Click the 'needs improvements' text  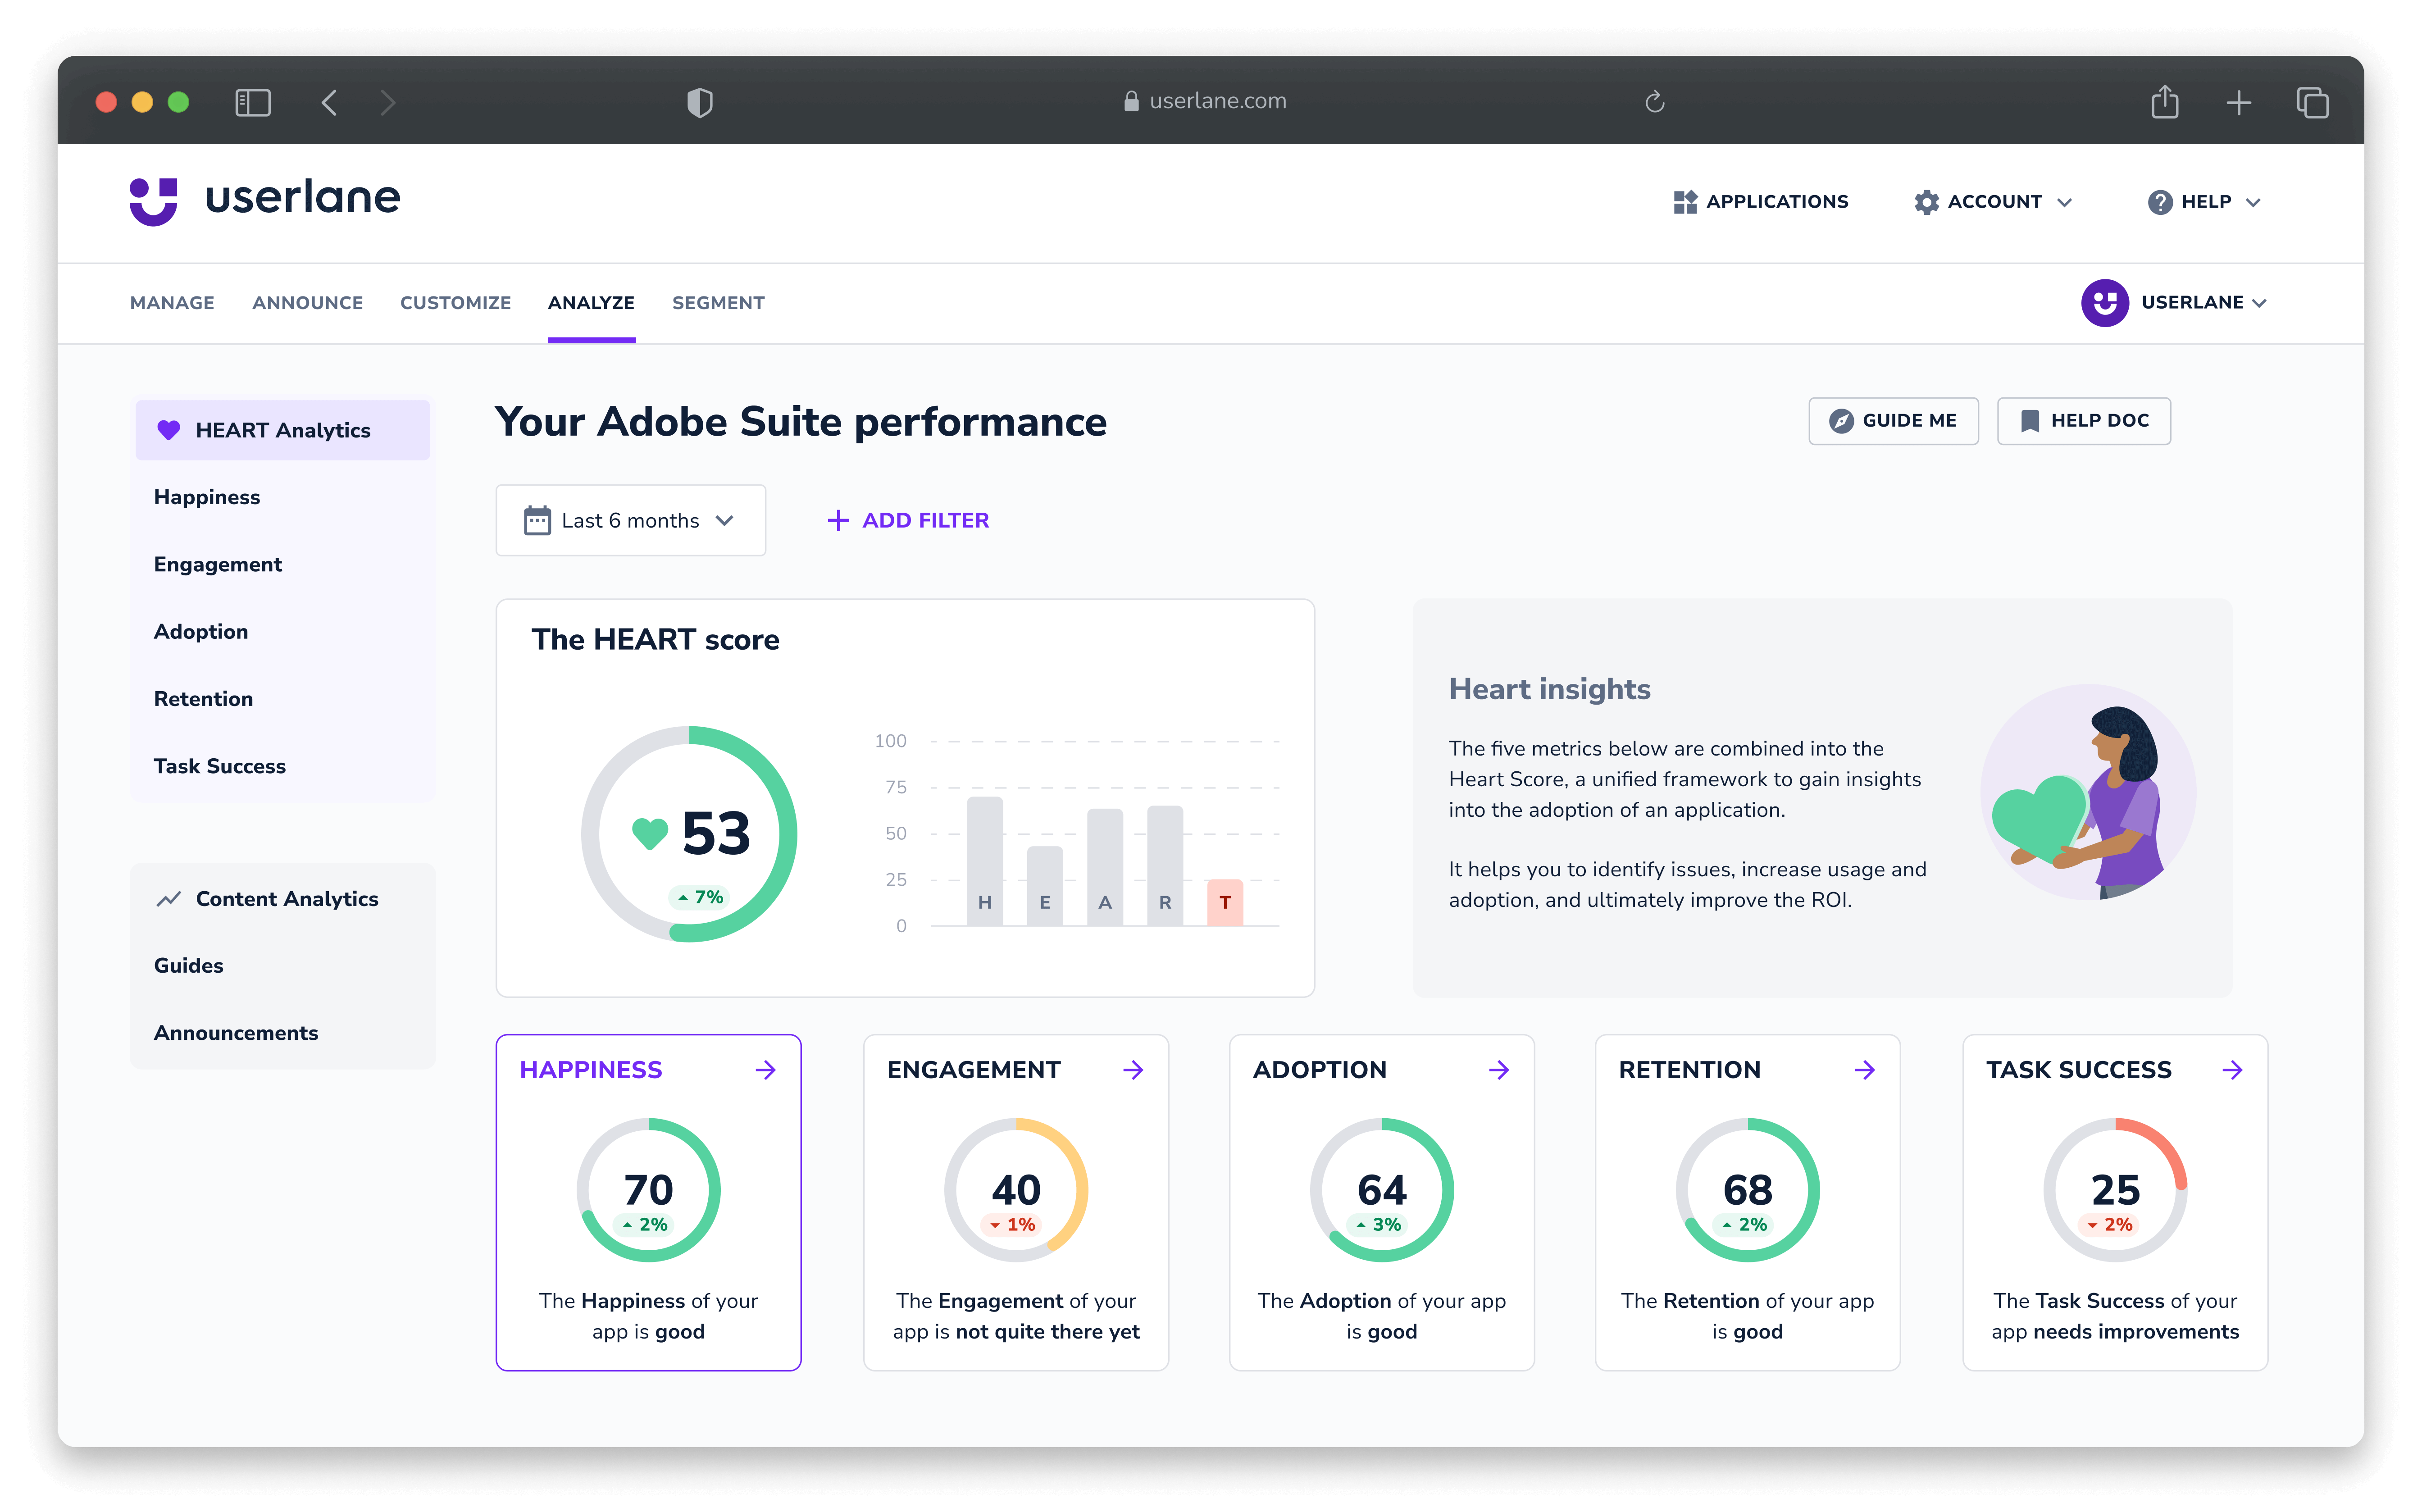click(x=2136, y=1331)
